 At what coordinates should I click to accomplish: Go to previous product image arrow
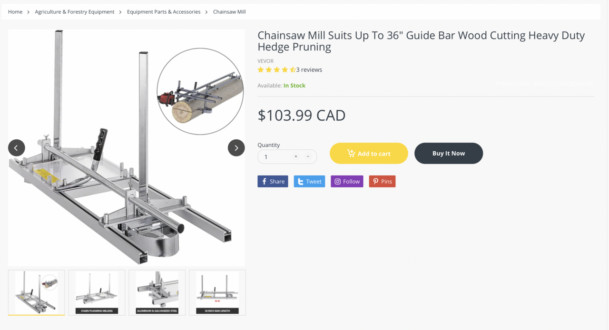pyautogui.click(x=16, y=148)
